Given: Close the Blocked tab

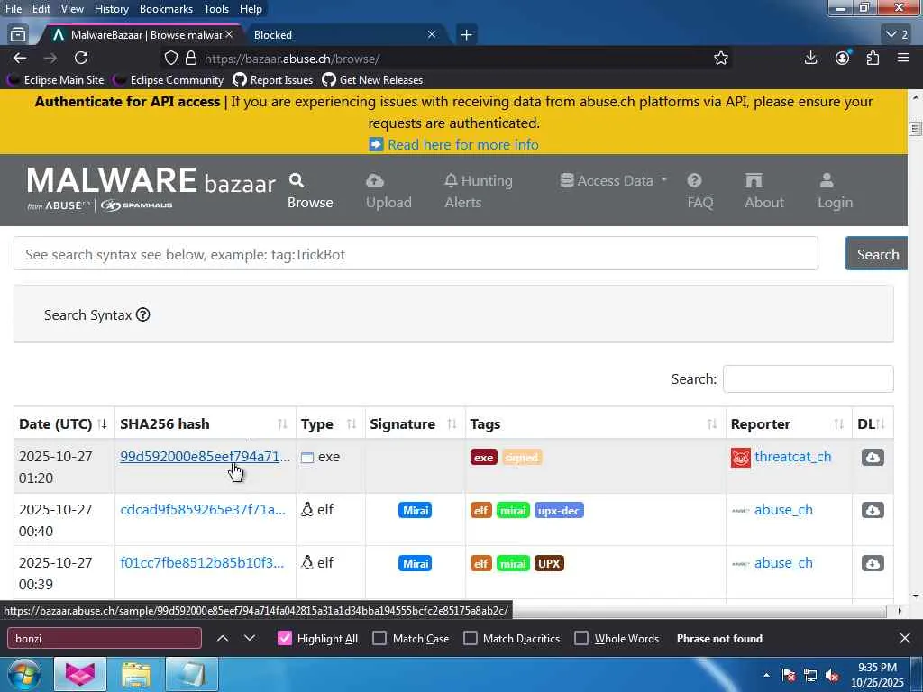Looking at the screenshot, I should [432, 35].
